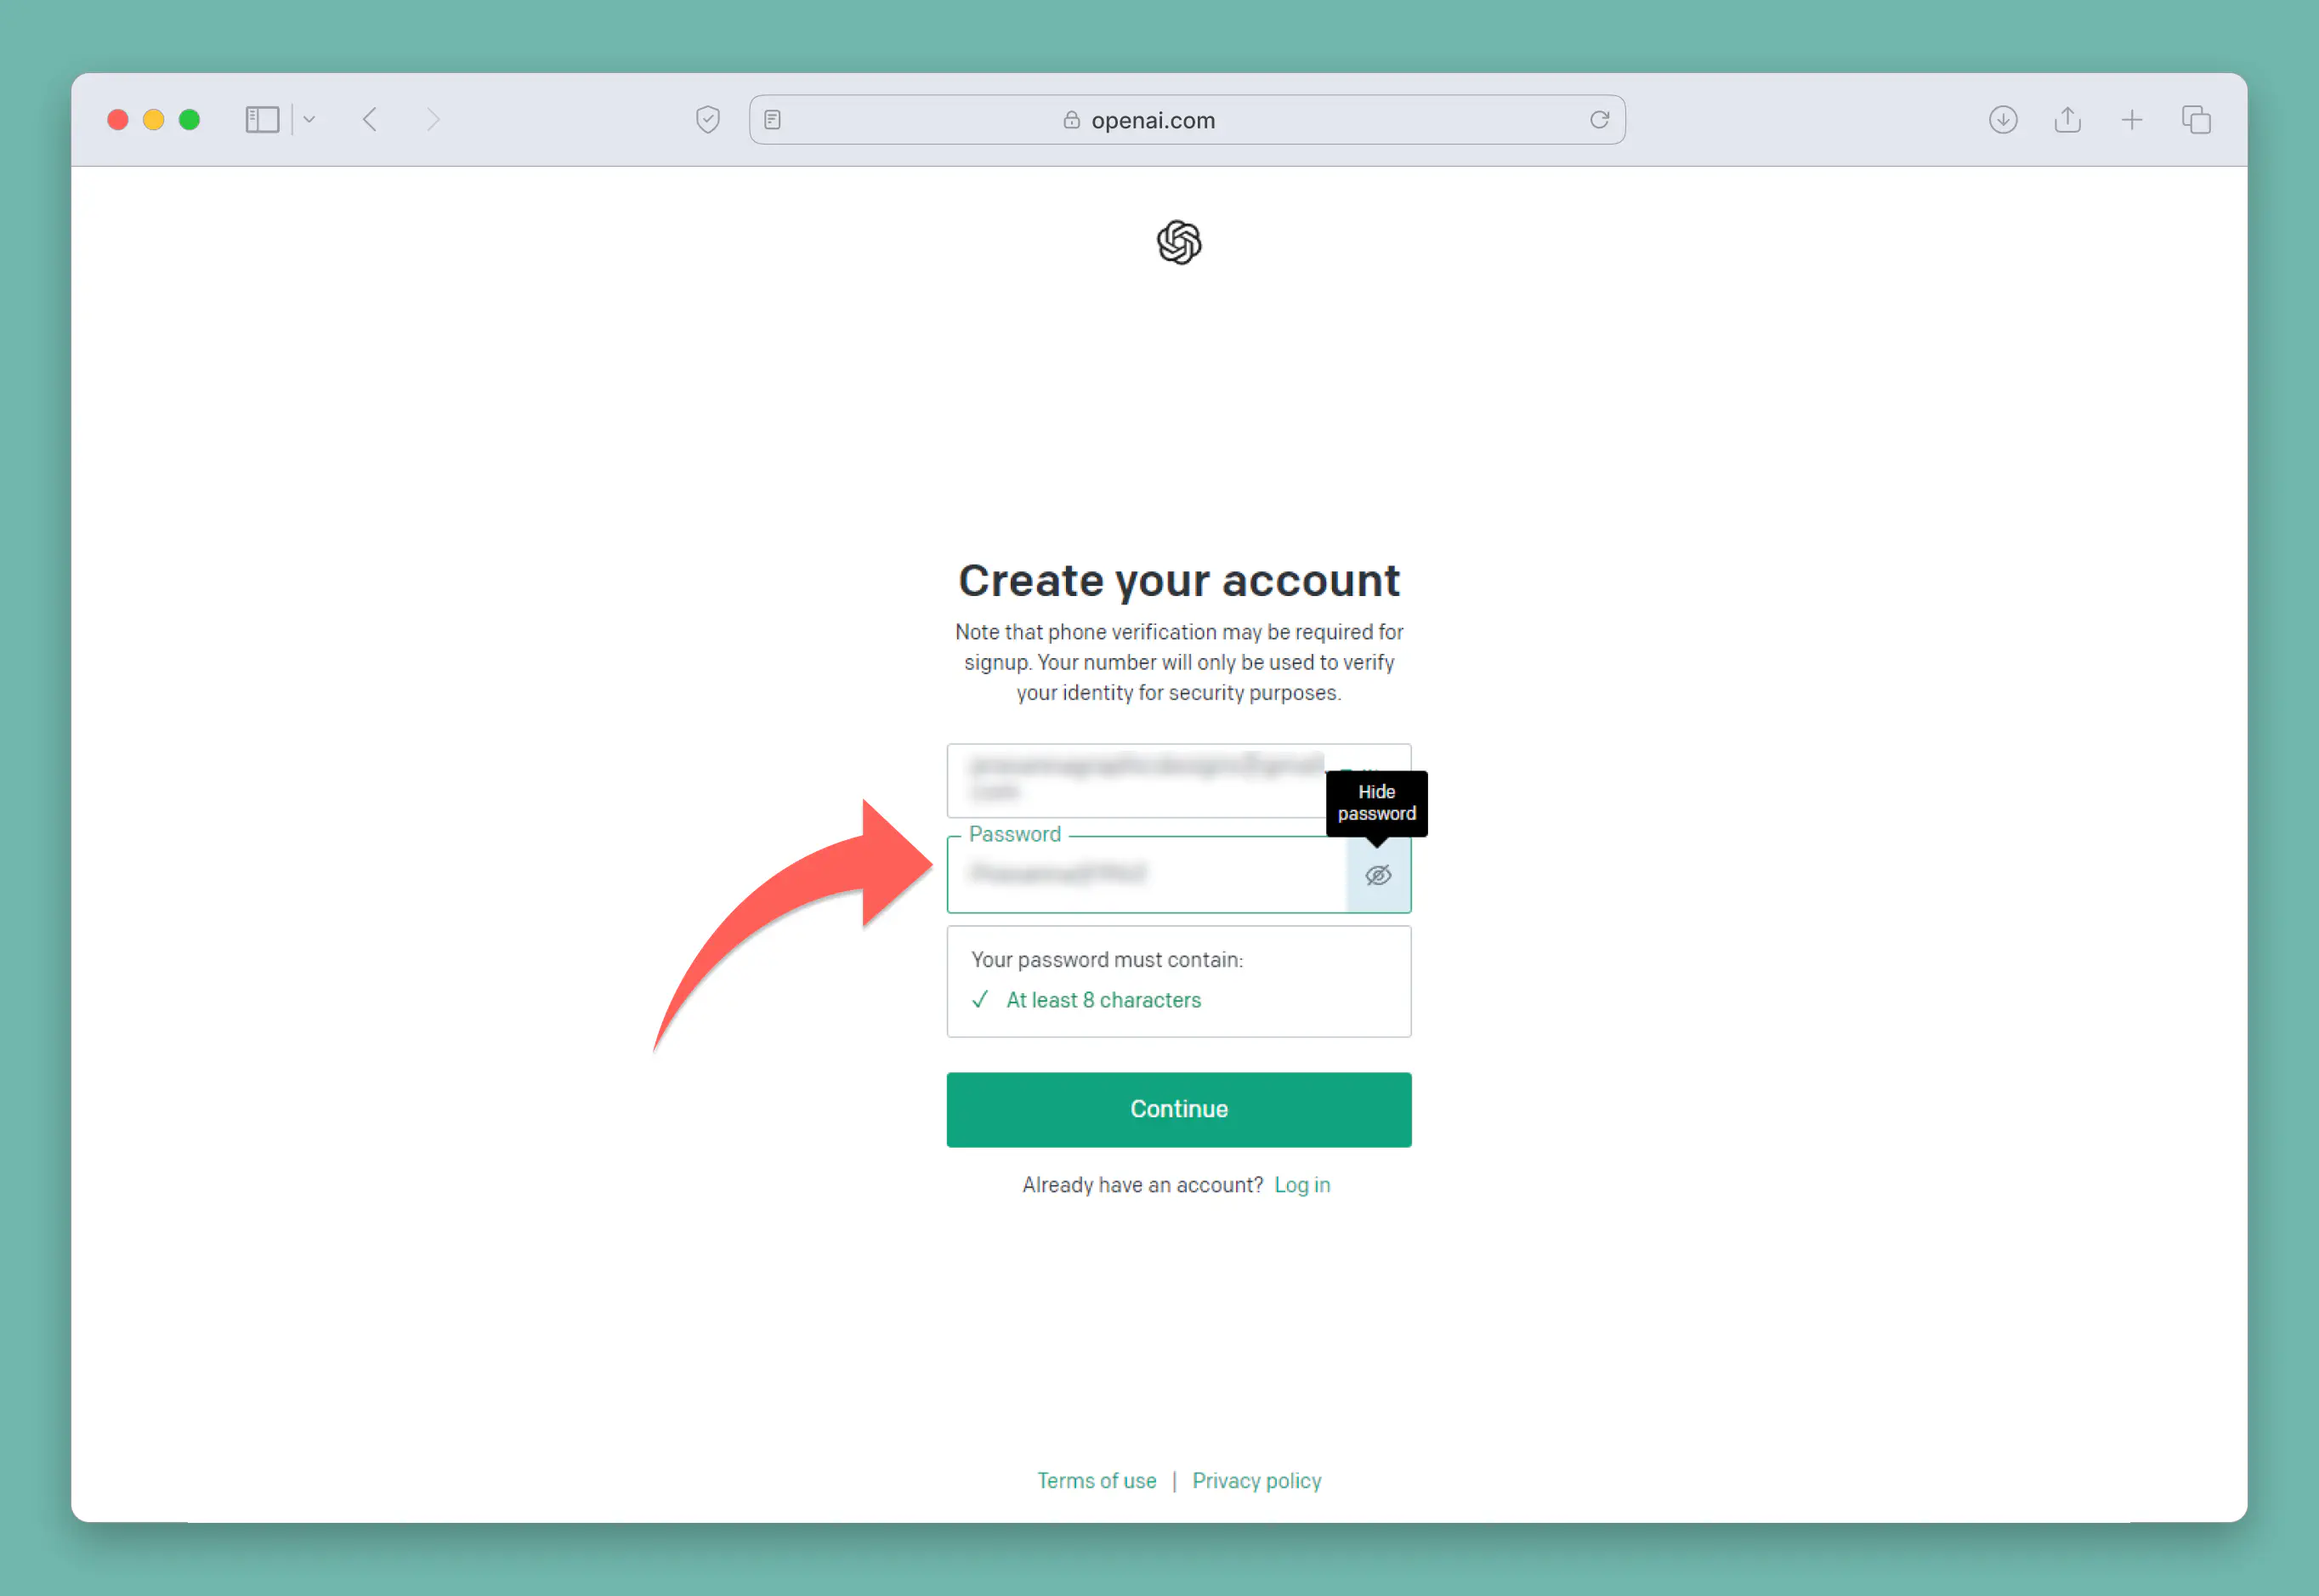Click the OpenAI logo at top
The width and height of the screenshot is (2319, 1596).
[x=1180, y=243]
